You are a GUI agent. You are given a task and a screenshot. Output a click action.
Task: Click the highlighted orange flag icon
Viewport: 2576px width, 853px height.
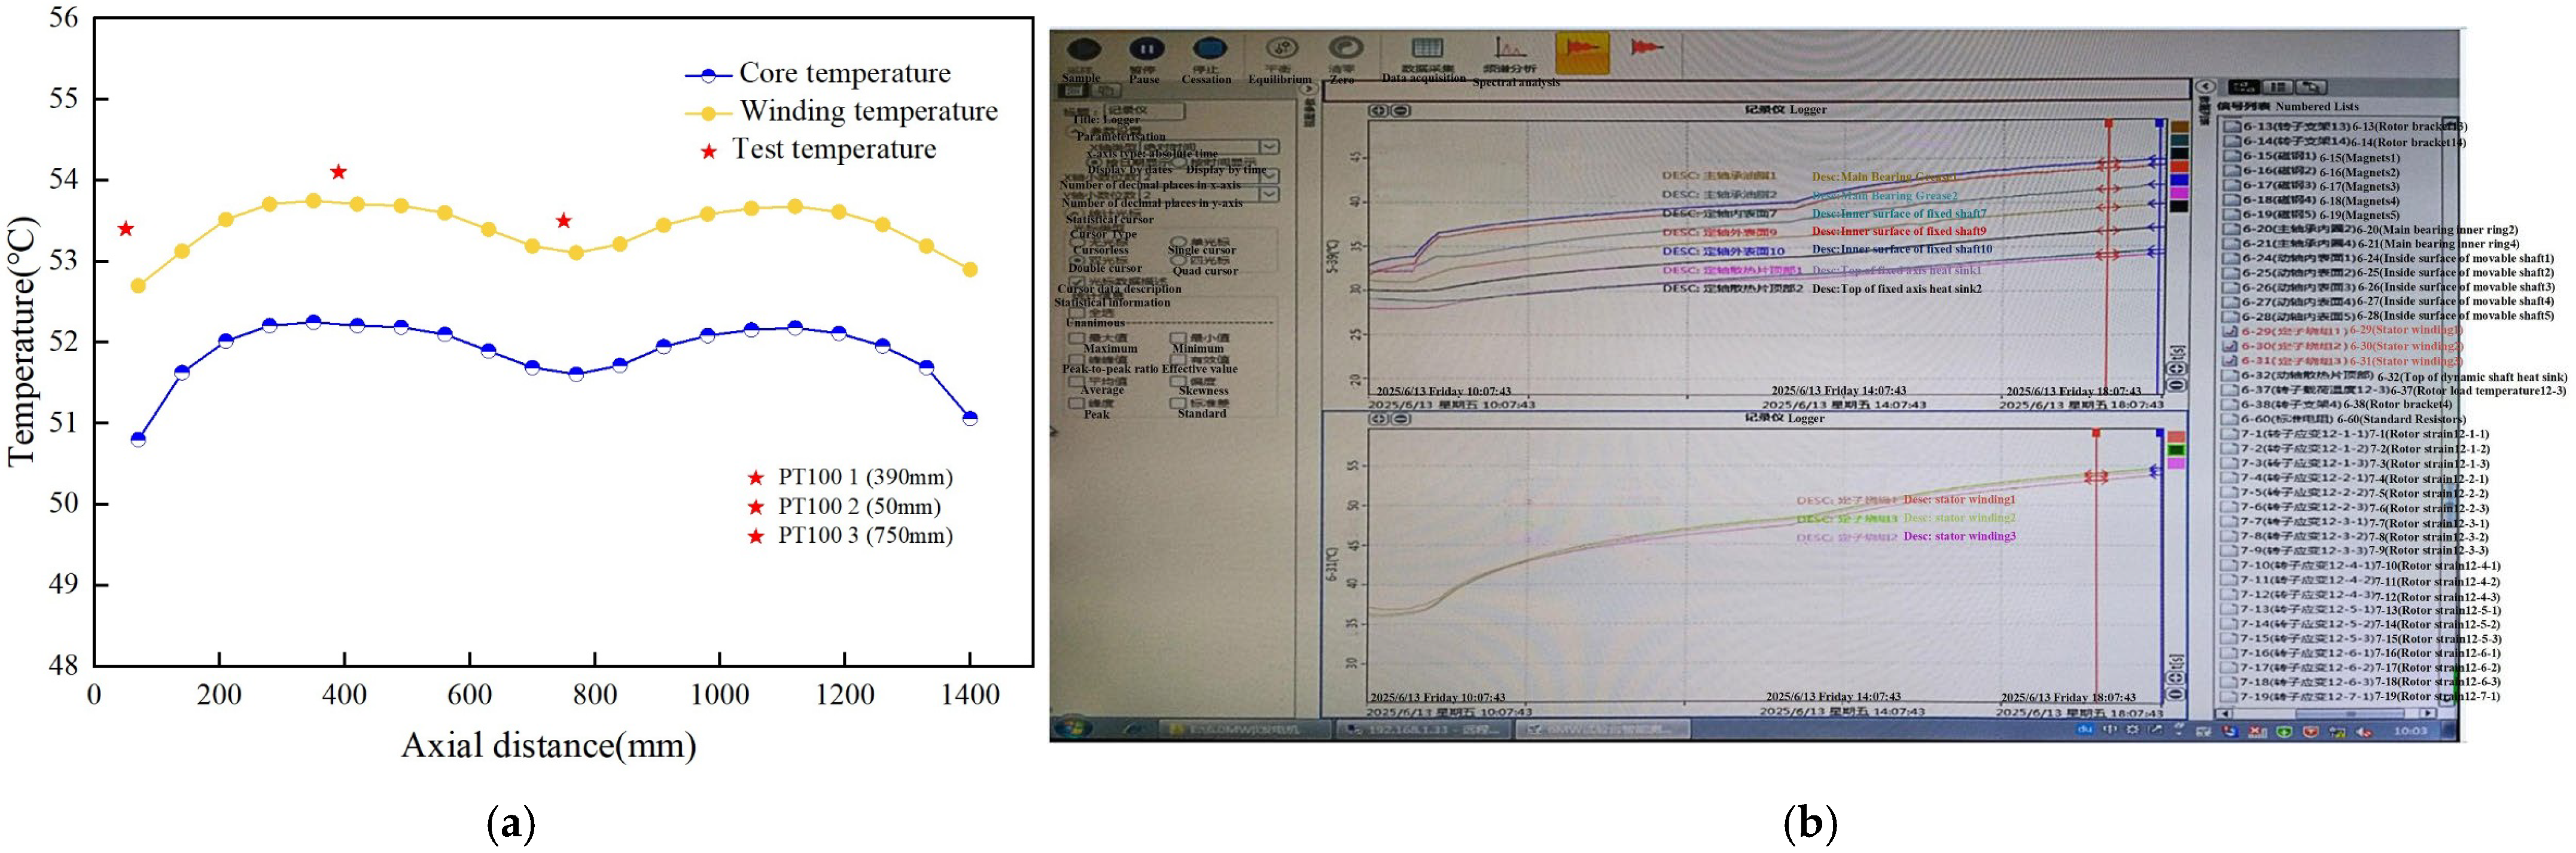(1582, 51)
